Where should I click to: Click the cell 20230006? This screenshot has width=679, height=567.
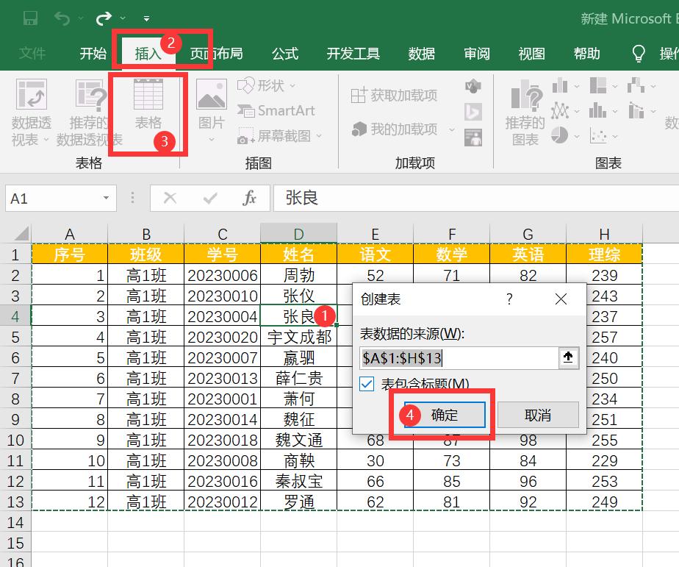pos(222,275)
